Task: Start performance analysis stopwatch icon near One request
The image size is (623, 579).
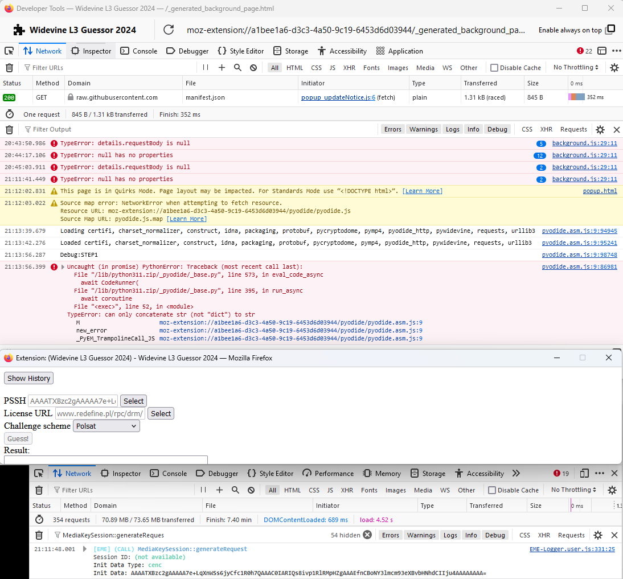Action: point(10,114)
